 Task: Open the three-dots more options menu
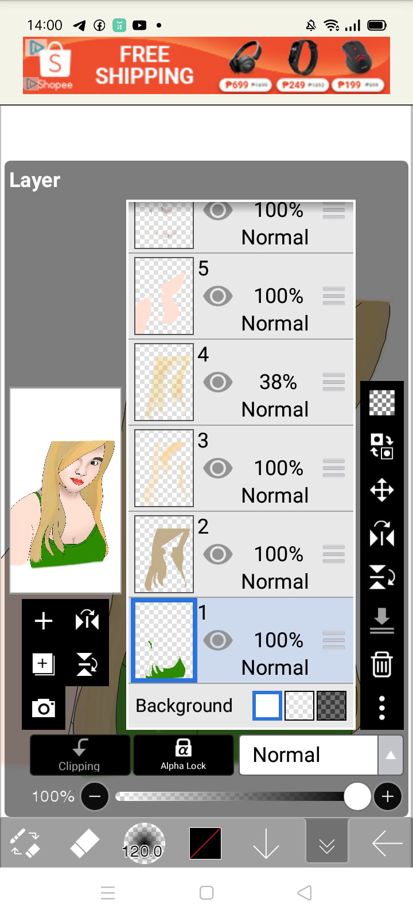[x=381, y=708]
